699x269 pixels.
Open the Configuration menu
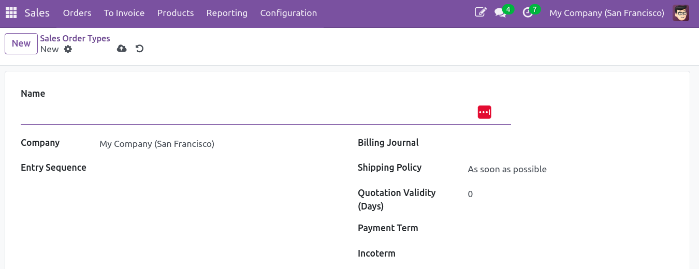point(288,13)
